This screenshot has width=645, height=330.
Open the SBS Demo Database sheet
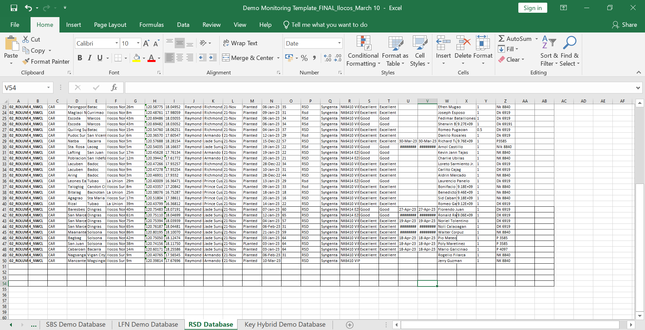(x=76, y=325)
